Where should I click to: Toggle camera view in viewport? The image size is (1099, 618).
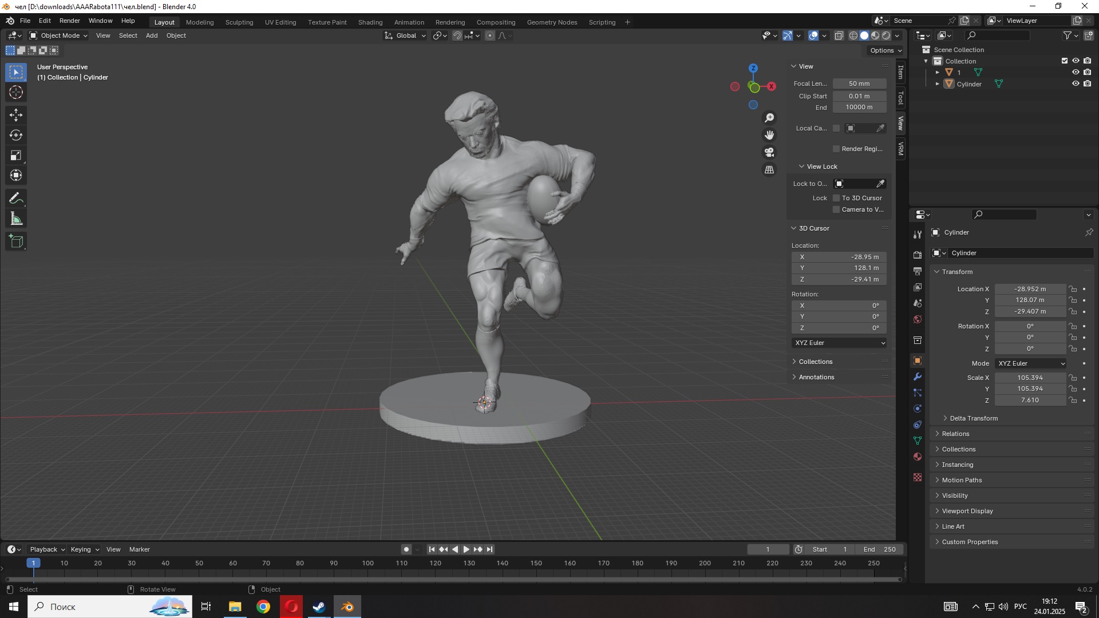[x=769, y=152]
